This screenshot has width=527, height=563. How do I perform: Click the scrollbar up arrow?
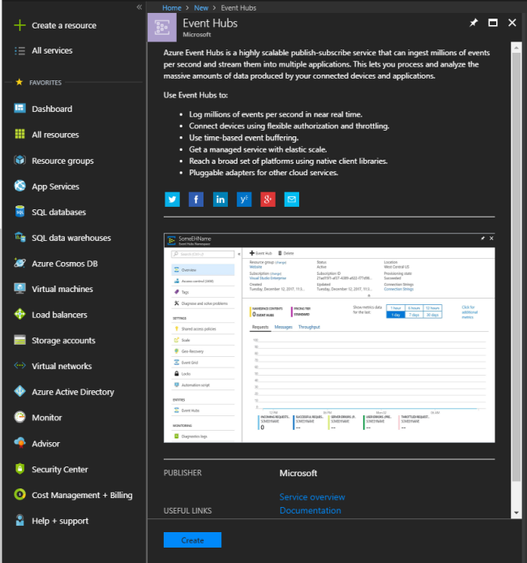[x=516, y=47]
